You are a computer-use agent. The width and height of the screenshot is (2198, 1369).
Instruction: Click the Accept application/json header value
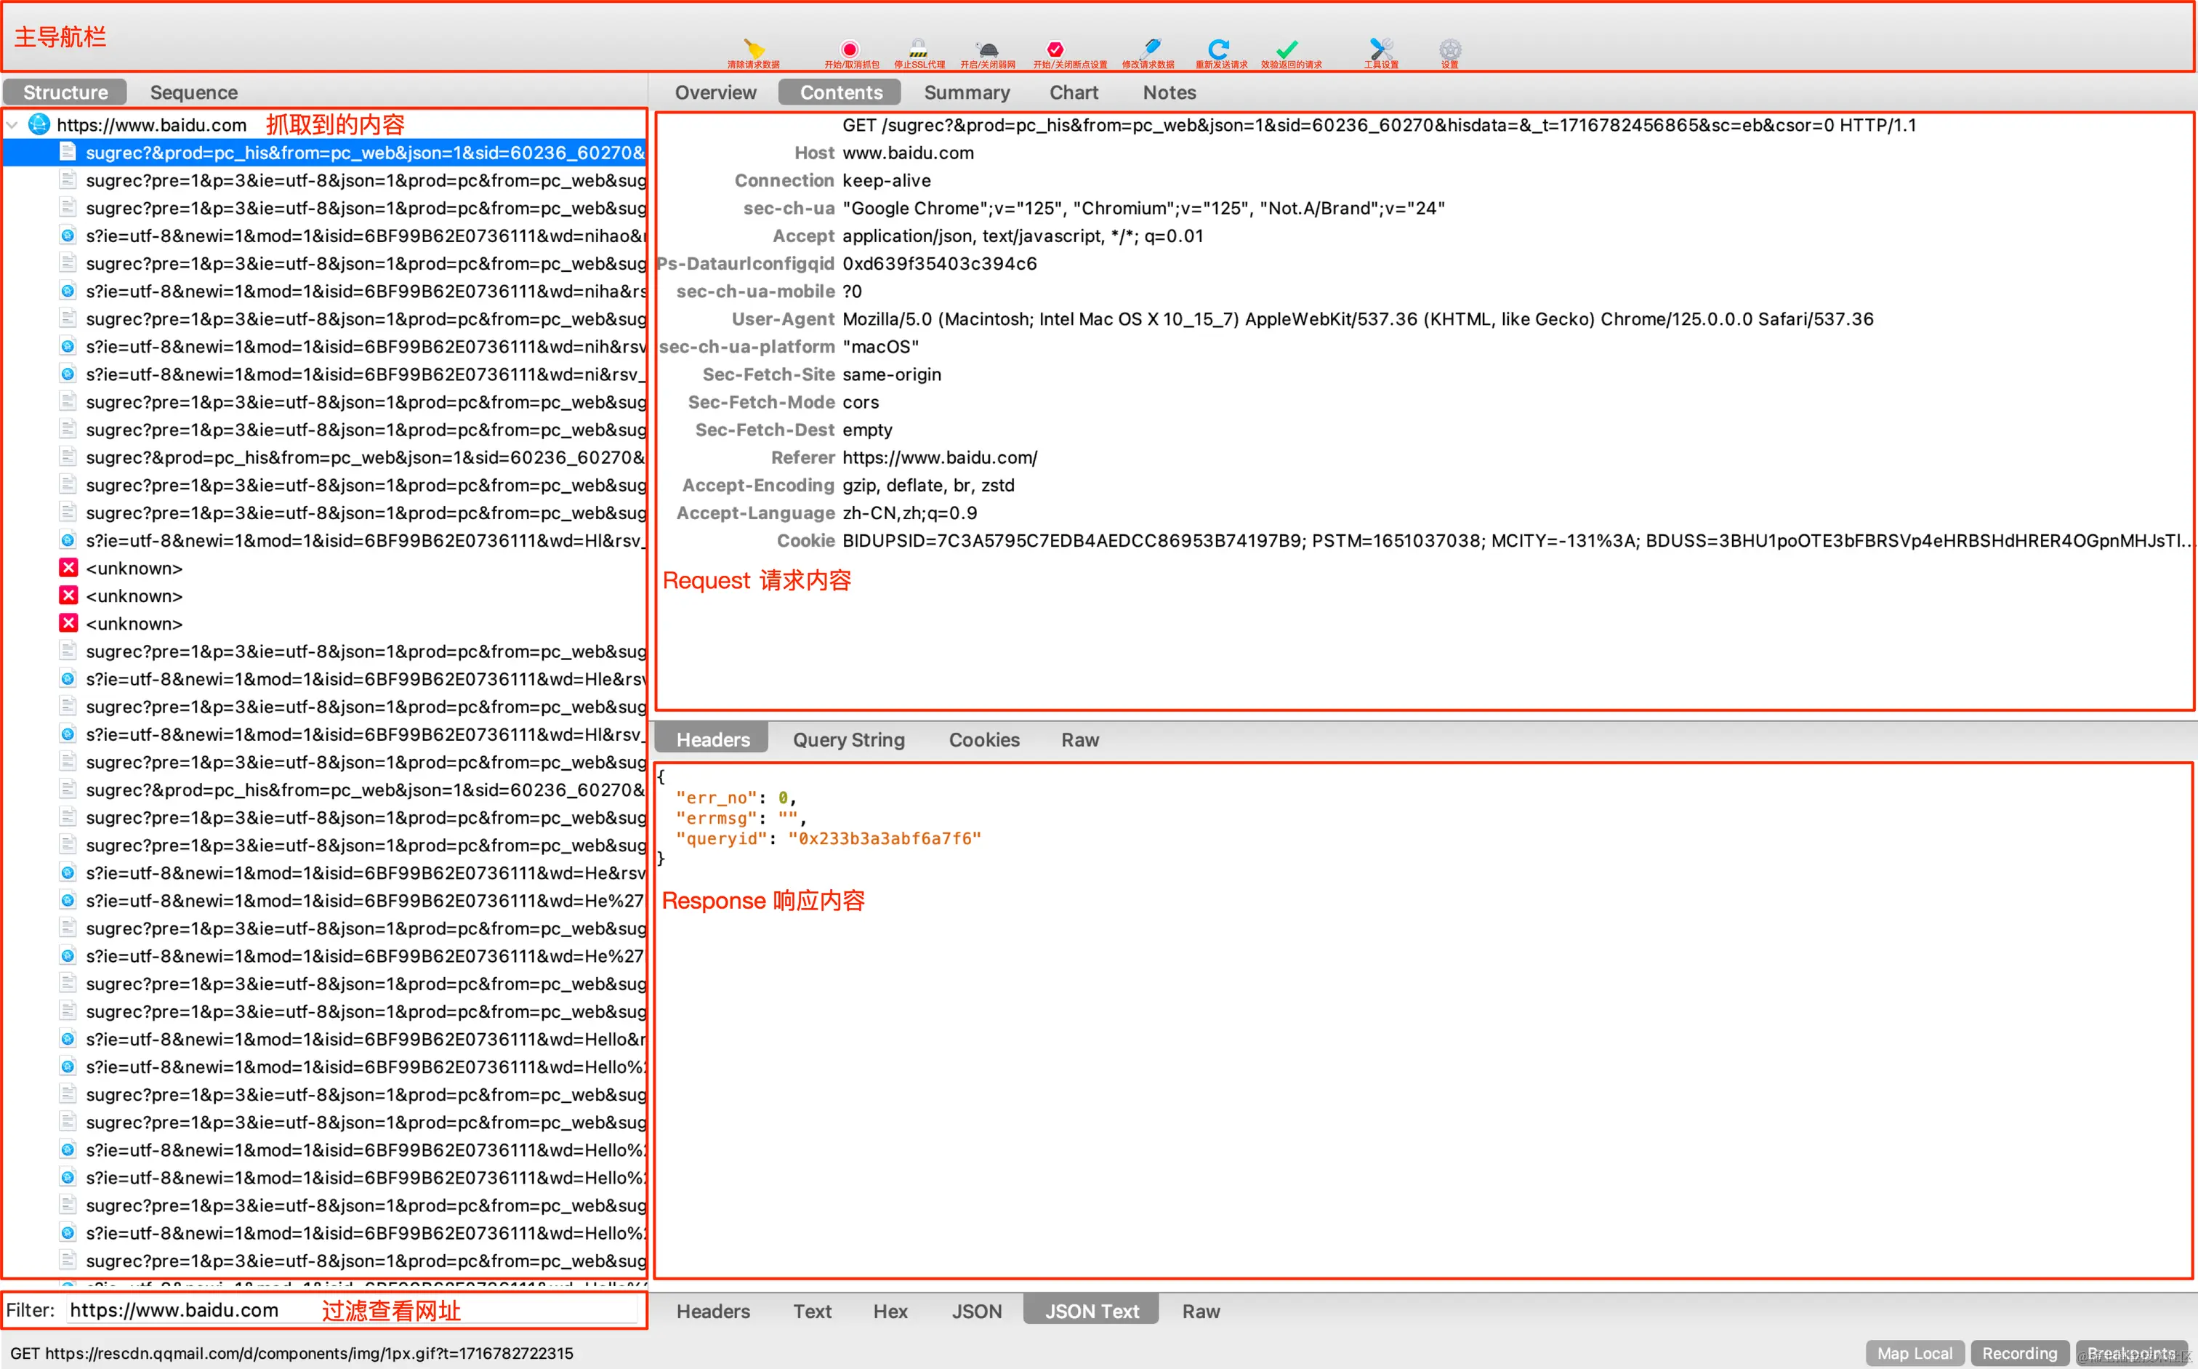1023,236
